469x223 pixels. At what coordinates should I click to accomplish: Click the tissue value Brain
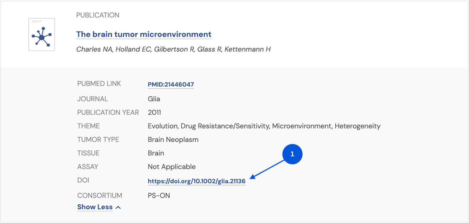[x=156, y=153]
